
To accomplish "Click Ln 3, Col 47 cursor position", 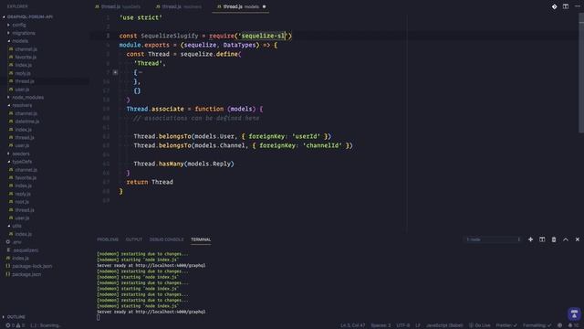I will point(353,325).
